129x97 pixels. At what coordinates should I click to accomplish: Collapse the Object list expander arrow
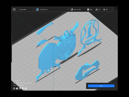[x=14, y=80]
